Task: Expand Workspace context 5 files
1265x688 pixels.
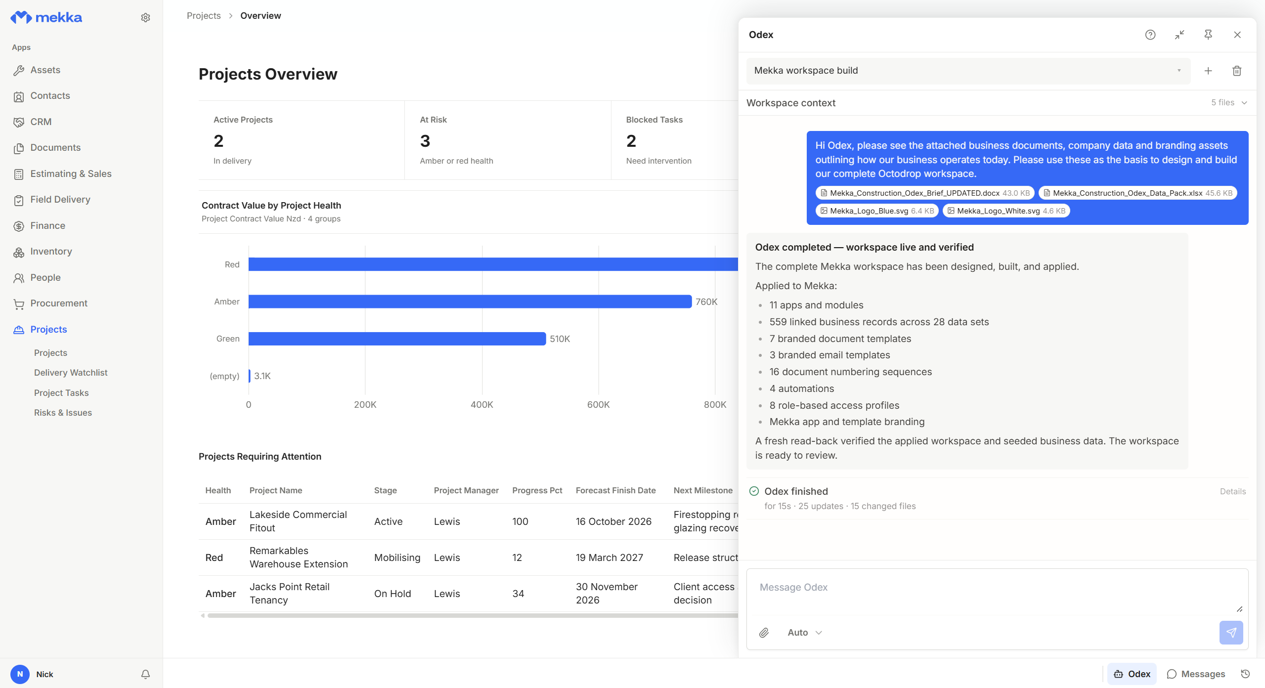Action: (x=998, y=103)
